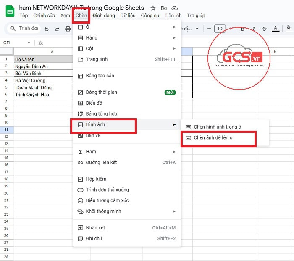This screenshot has height=261, width=294.
Task: Click the undo arrow in toolbar
Action: click(46, 29)
